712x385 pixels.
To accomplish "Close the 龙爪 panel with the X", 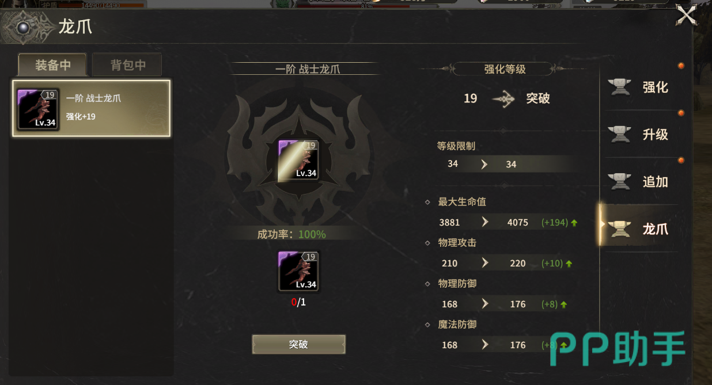I will 687,15.
